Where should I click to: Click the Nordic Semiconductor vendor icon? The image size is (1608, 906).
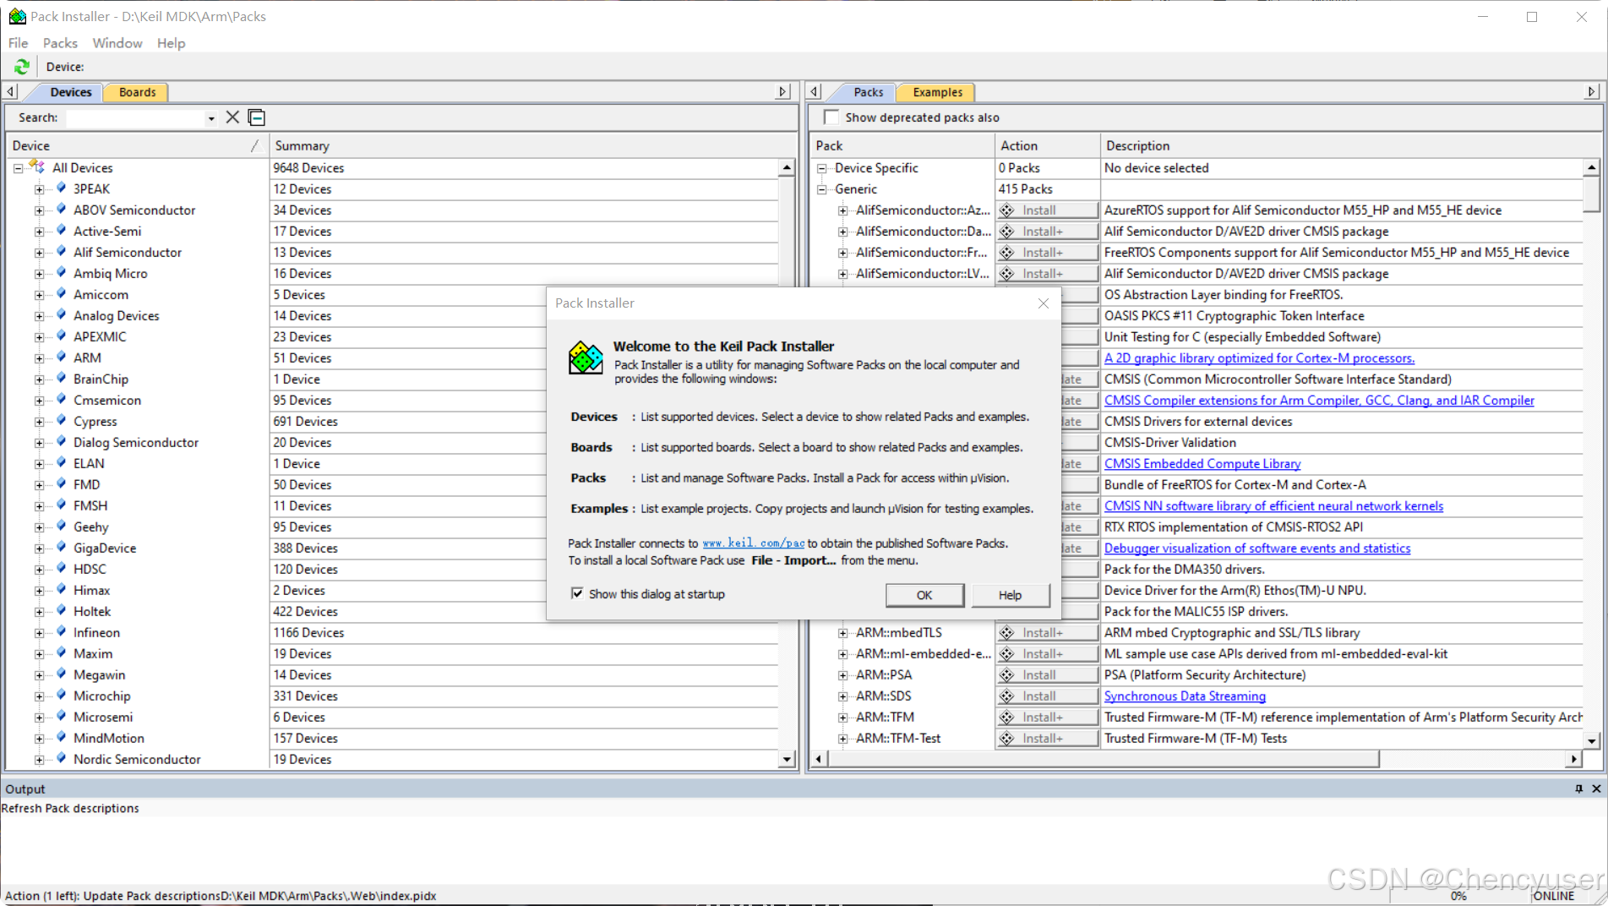(61, 759)
